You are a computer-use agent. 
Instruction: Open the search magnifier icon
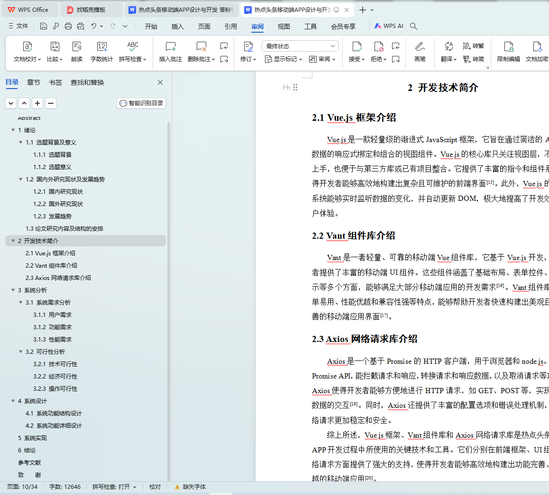point(413,26)
